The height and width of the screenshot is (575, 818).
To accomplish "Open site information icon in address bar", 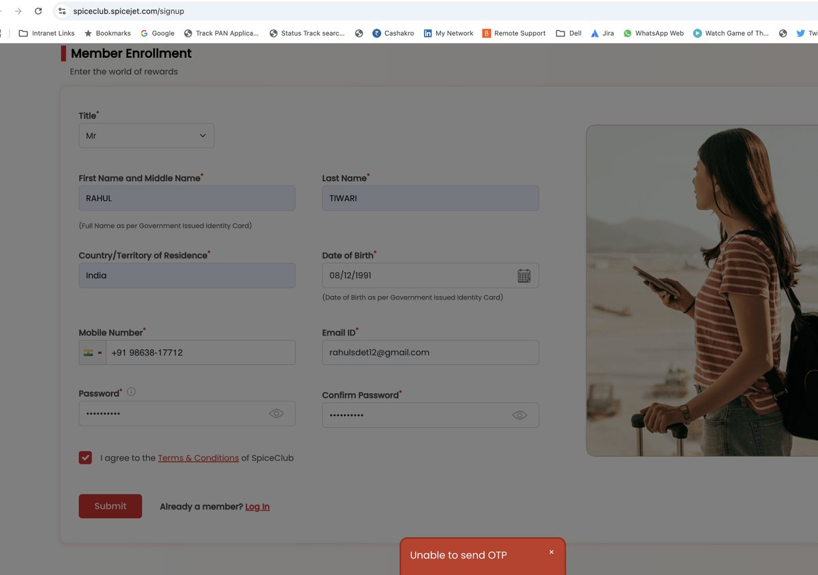I will tap(62, 11).
